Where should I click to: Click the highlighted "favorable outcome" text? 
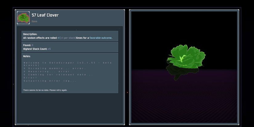(x=101, y=38)
